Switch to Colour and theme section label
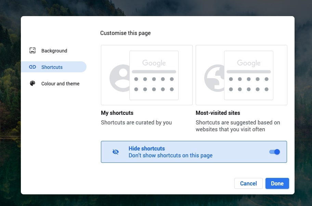This screenshot has height=206, width=312. pyautogui.click(x=60, y=84)
